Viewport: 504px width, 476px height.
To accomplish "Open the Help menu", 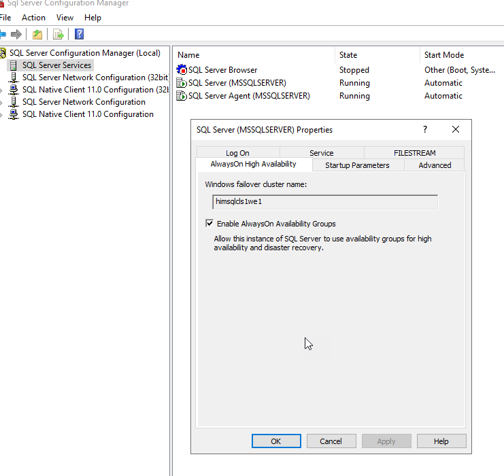I will [x=93, y=18].
